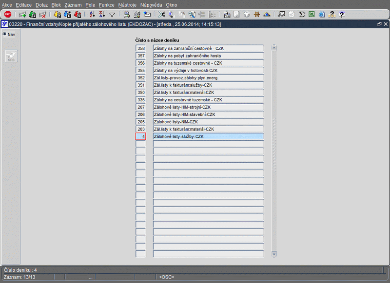This screenshot has height=283, width=390.
Task: Click journal number field 206
Action: (x=140, y=114)
